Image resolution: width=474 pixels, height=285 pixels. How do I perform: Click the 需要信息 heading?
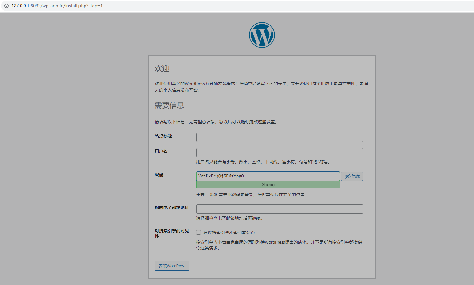pos(169,105)
